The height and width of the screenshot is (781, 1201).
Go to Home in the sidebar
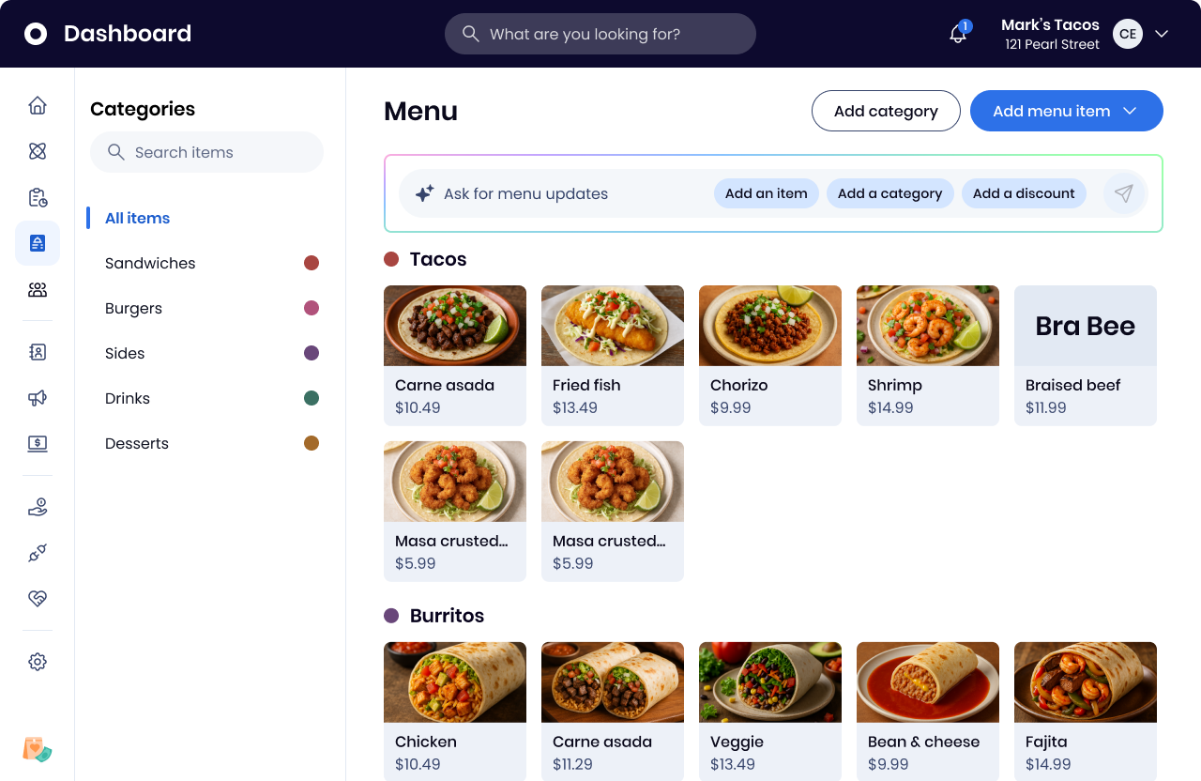(38, 105)
